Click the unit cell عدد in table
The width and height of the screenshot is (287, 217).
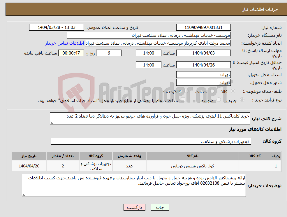coord(129,166)
